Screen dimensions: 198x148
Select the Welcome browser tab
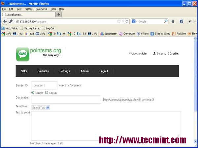(x=28, y=14)
